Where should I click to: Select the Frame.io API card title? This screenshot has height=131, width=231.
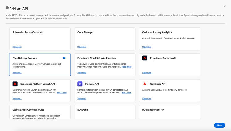coord(92,84)
